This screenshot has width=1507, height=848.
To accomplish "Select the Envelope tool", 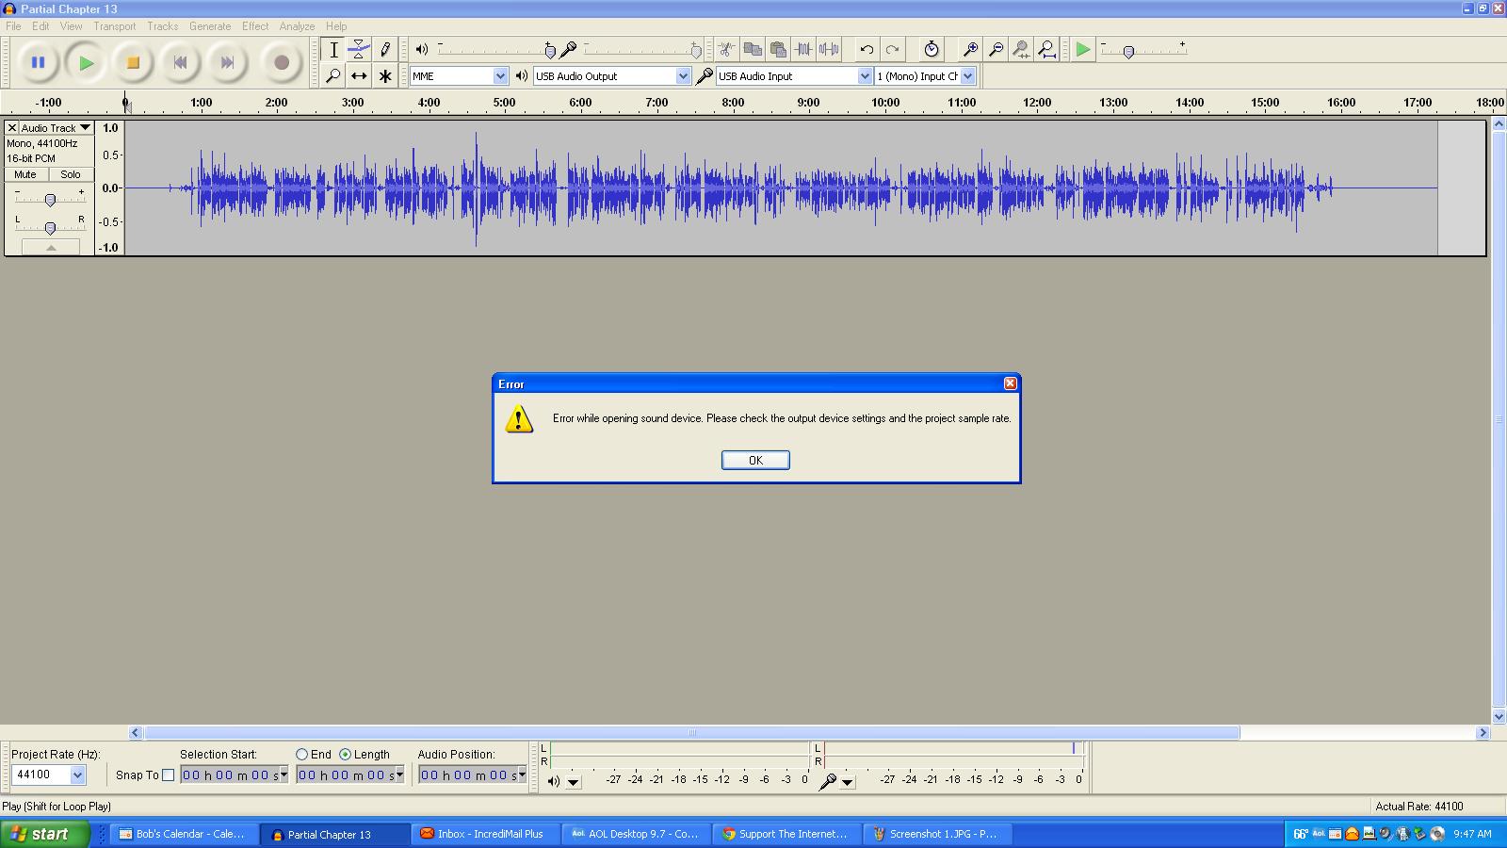I will (x=358, y=49).
